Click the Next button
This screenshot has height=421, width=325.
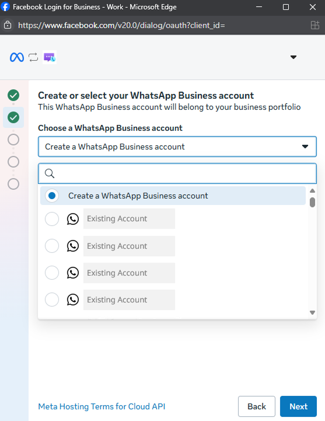tap(298, 406)
